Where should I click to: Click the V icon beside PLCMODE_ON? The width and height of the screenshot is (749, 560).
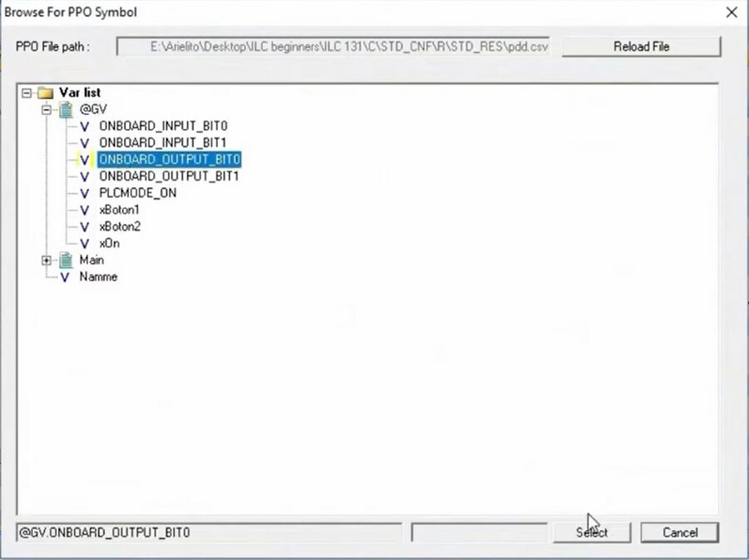coord(84,193)
